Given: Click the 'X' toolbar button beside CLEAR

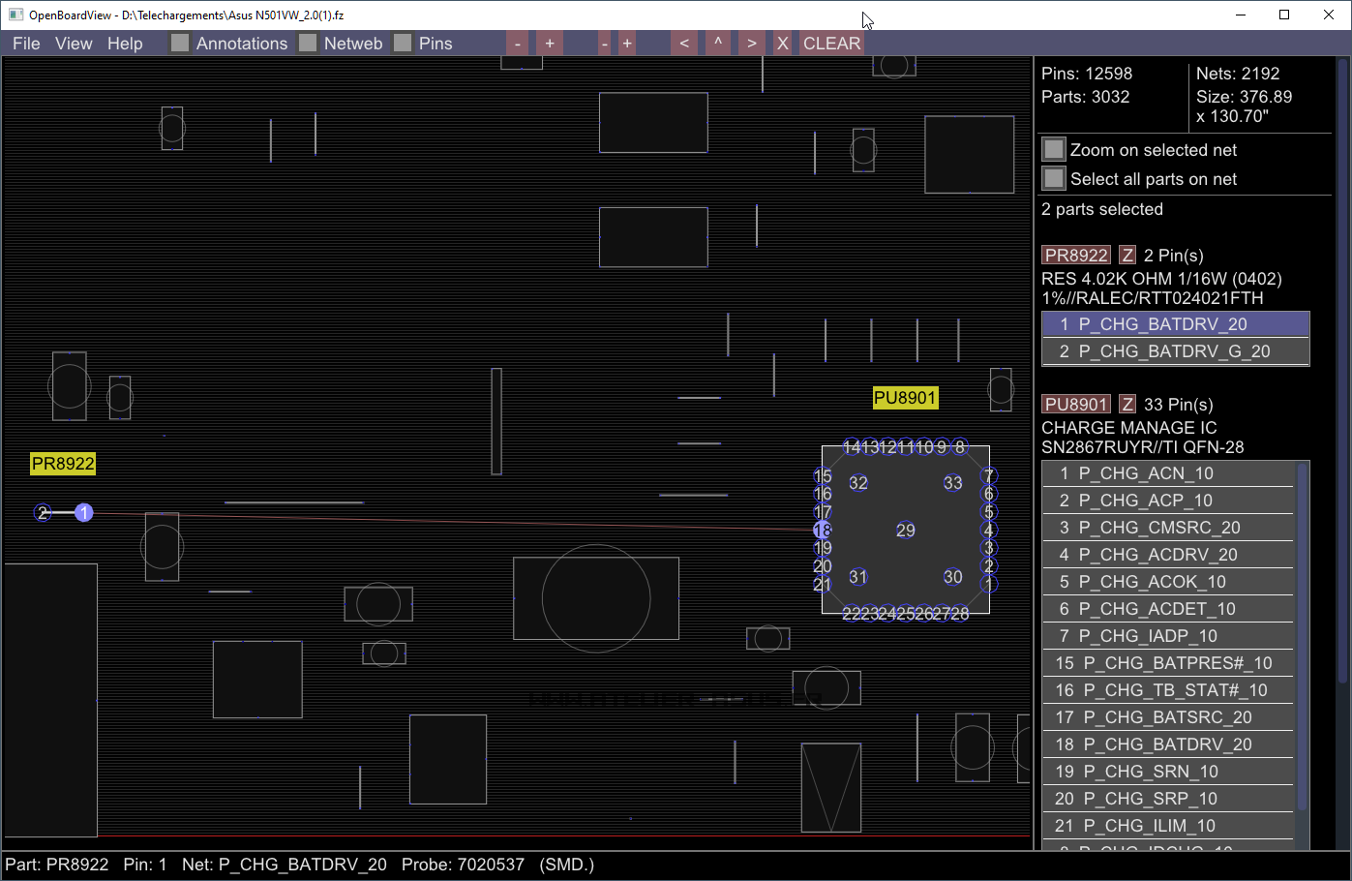Looking at the screenshot, I should point(783,44).
